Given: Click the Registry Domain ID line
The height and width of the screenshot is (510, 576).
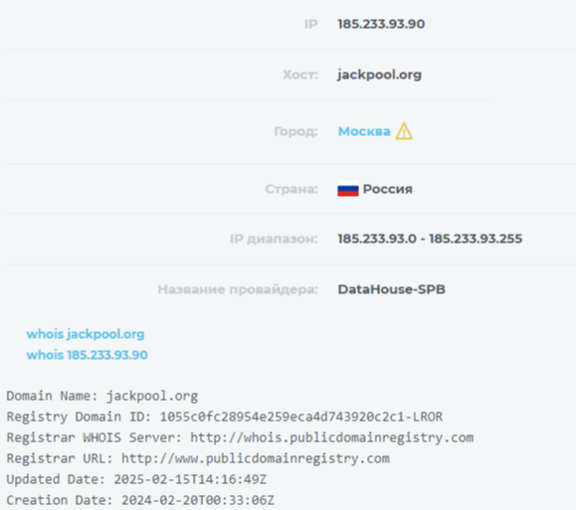Looking at the screenshot, I should [x=225, y=417].
